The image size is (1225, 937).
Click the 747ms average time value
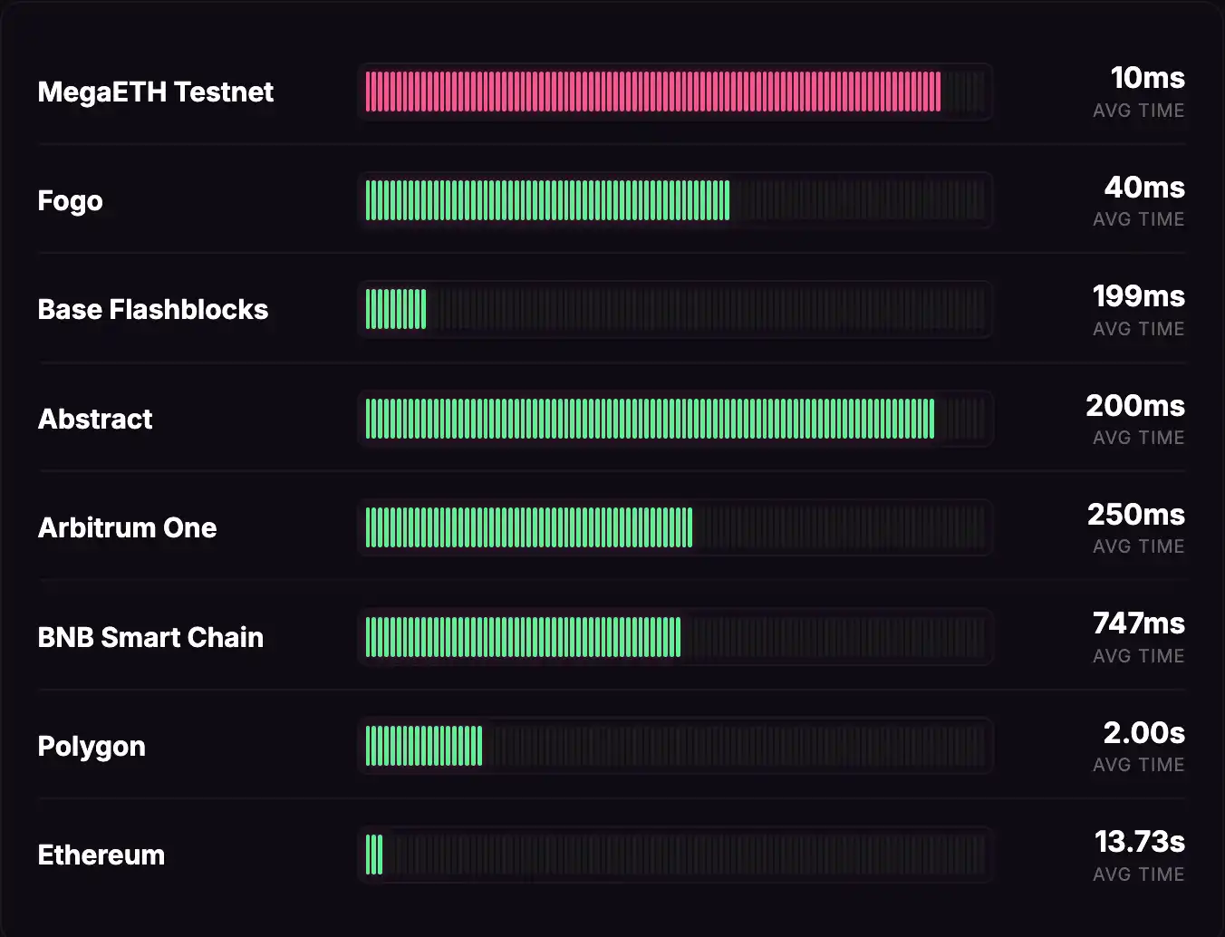click(x=1138, y=623)
